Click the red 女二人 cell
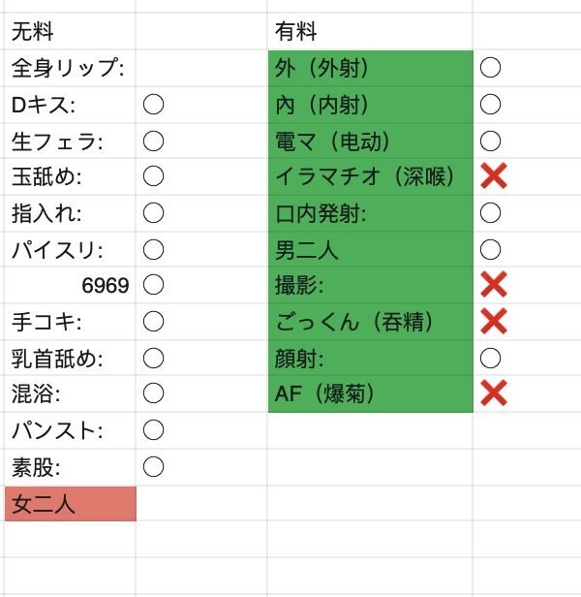 coord(70,504)
